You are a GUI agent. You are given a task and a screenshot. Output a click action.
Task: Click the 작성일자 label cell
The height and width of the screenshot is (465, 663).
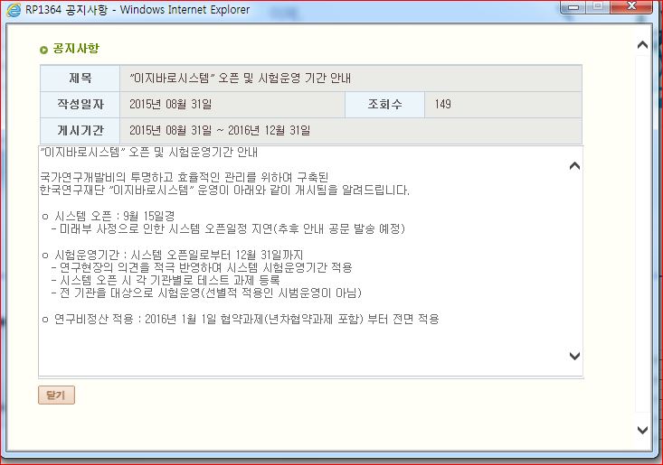[x=80, y=105]
